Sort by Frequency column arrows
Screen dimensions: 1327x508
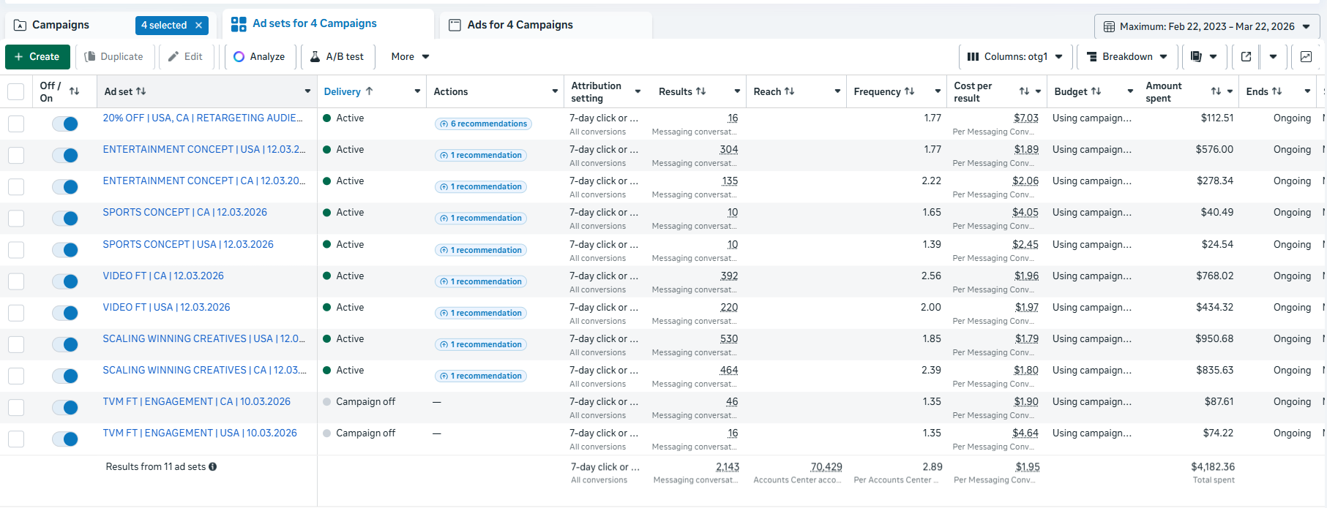pyautogui.click(x=909, y=91)
